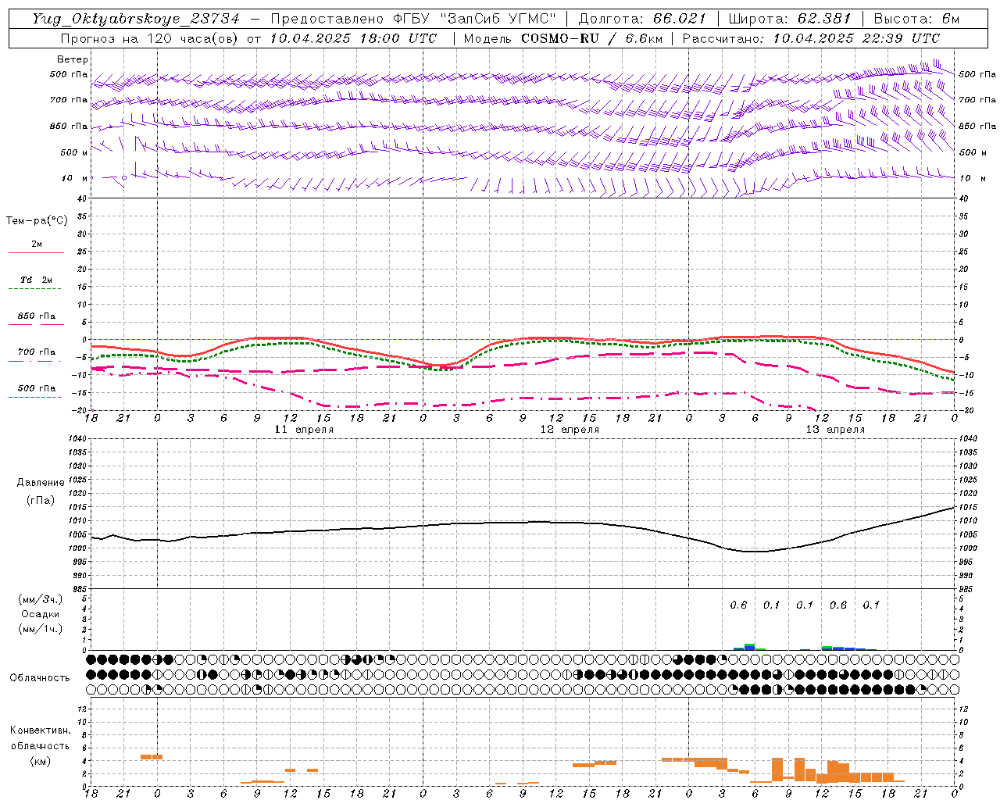Click the dash-dot line sample under 500 гПа legend

36,397
